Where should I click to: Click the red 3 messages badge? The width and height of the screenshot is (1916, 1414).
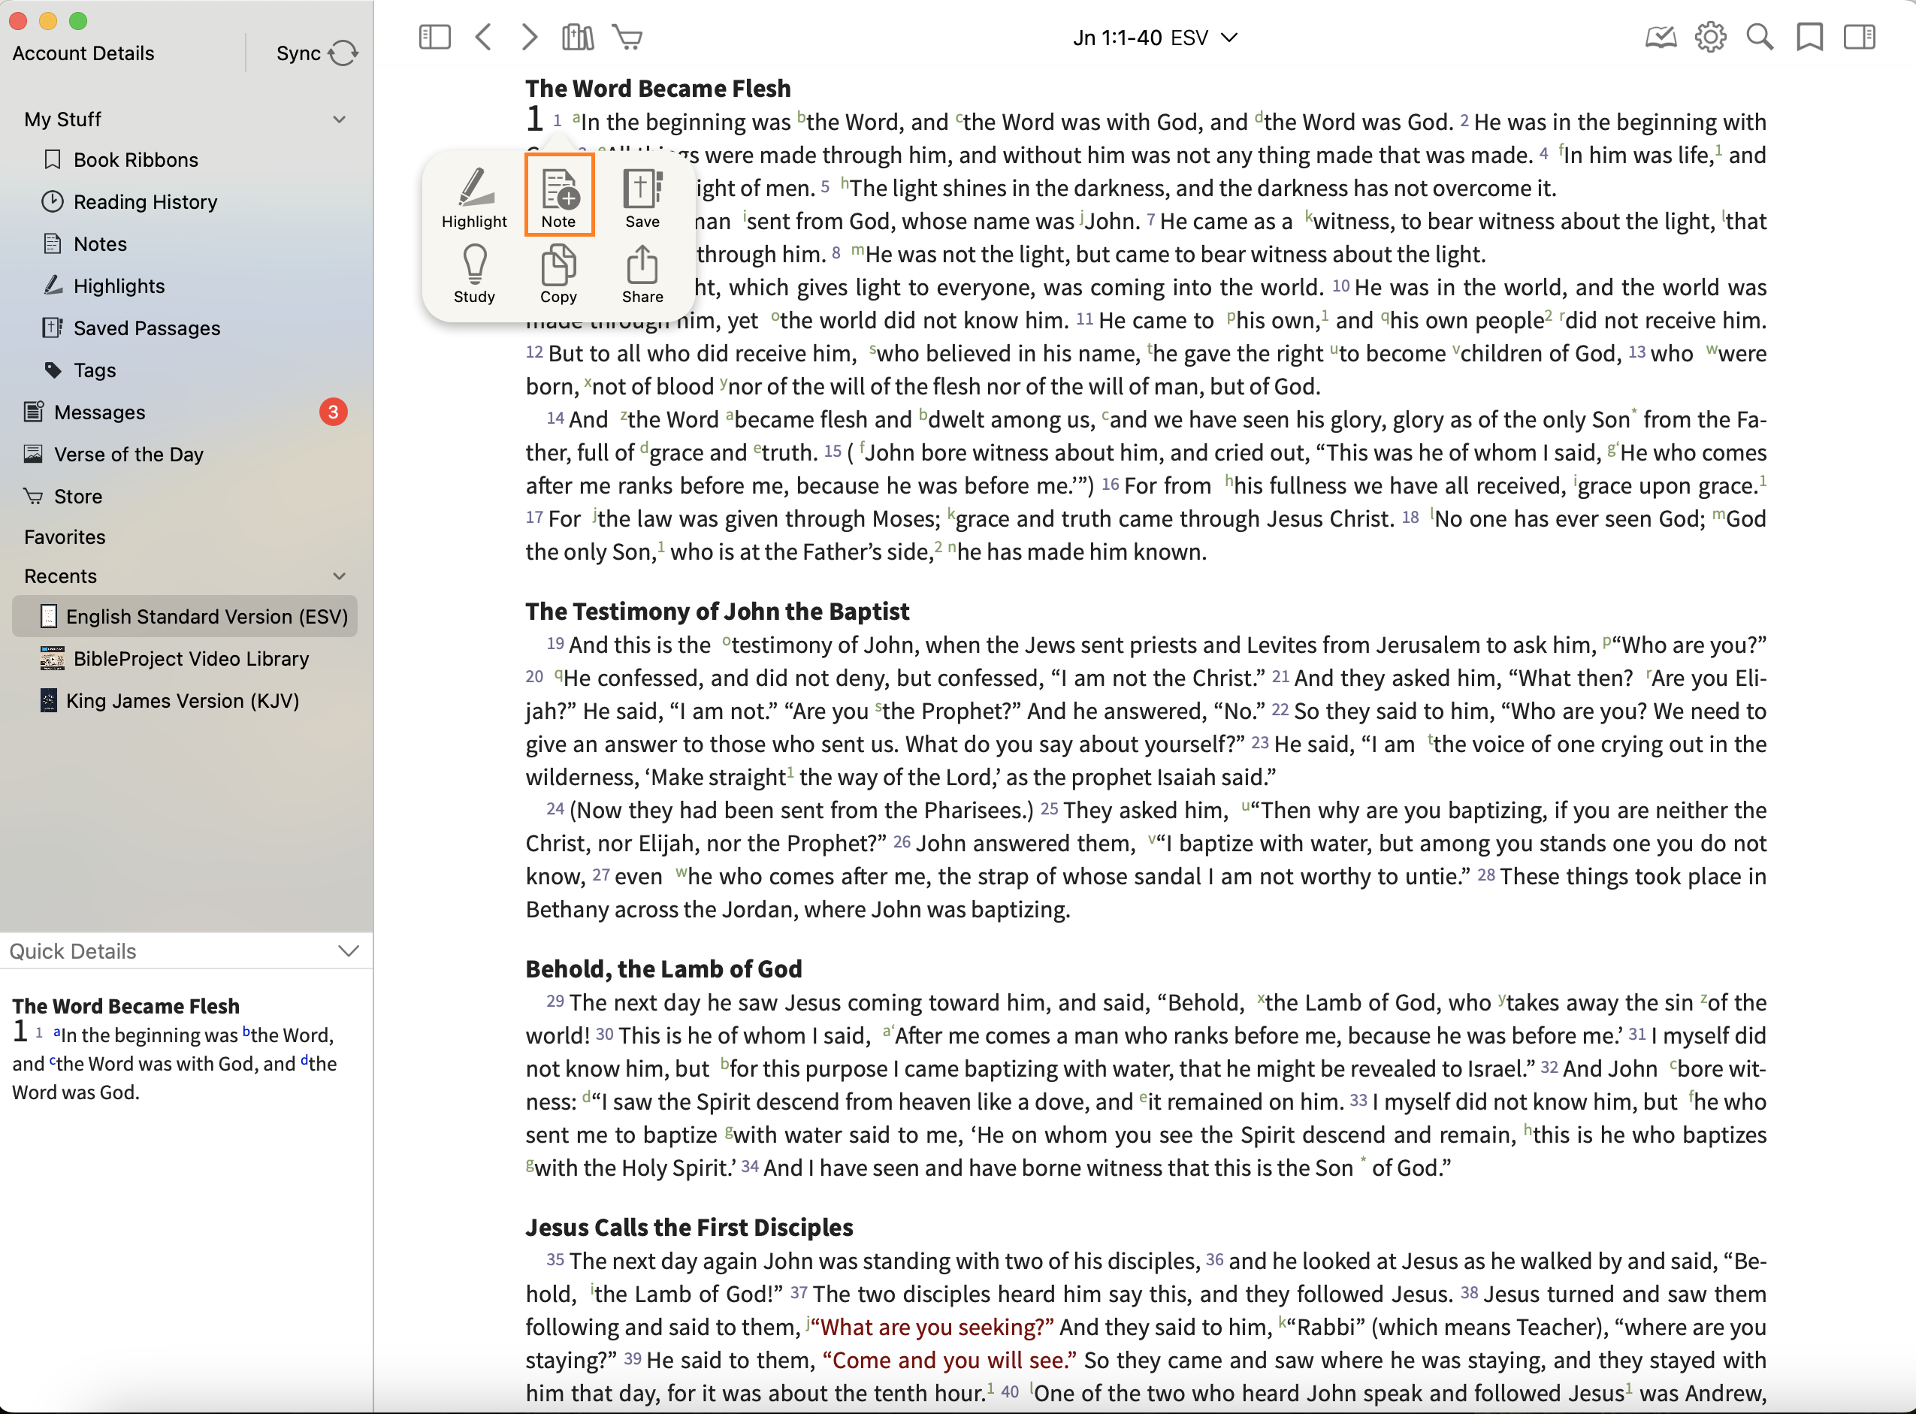pyautogui.click(x=333, y=412)
